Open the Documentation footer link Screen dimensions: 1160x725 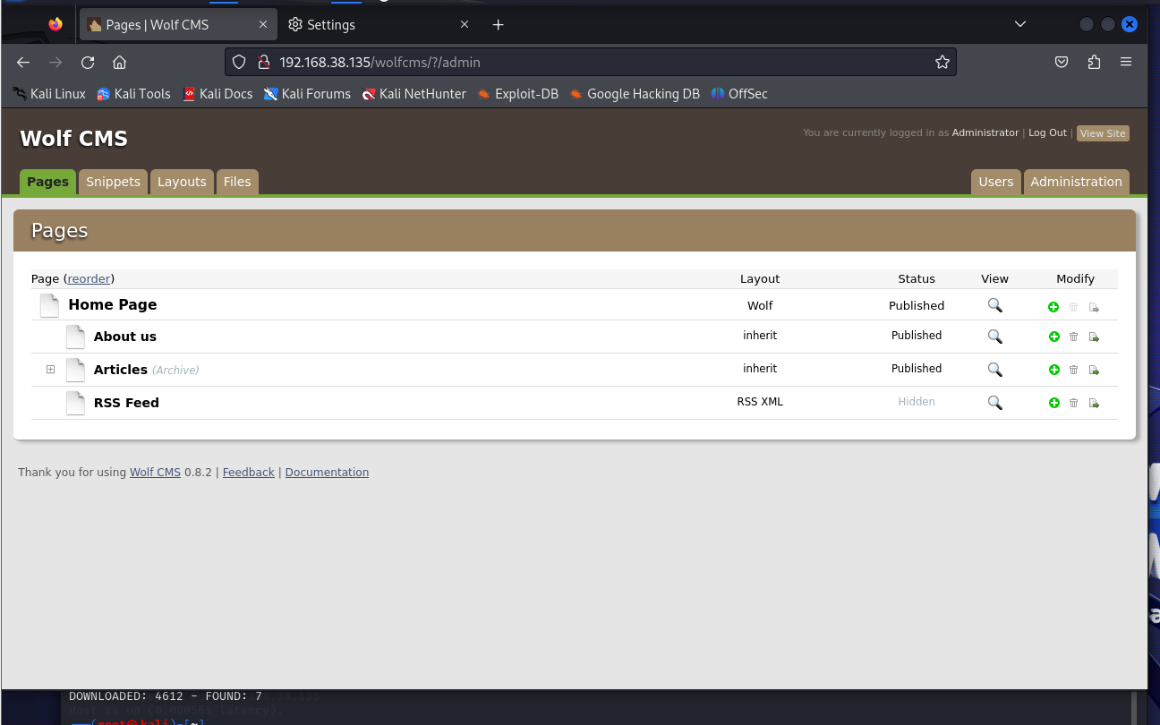pos(327,473)
